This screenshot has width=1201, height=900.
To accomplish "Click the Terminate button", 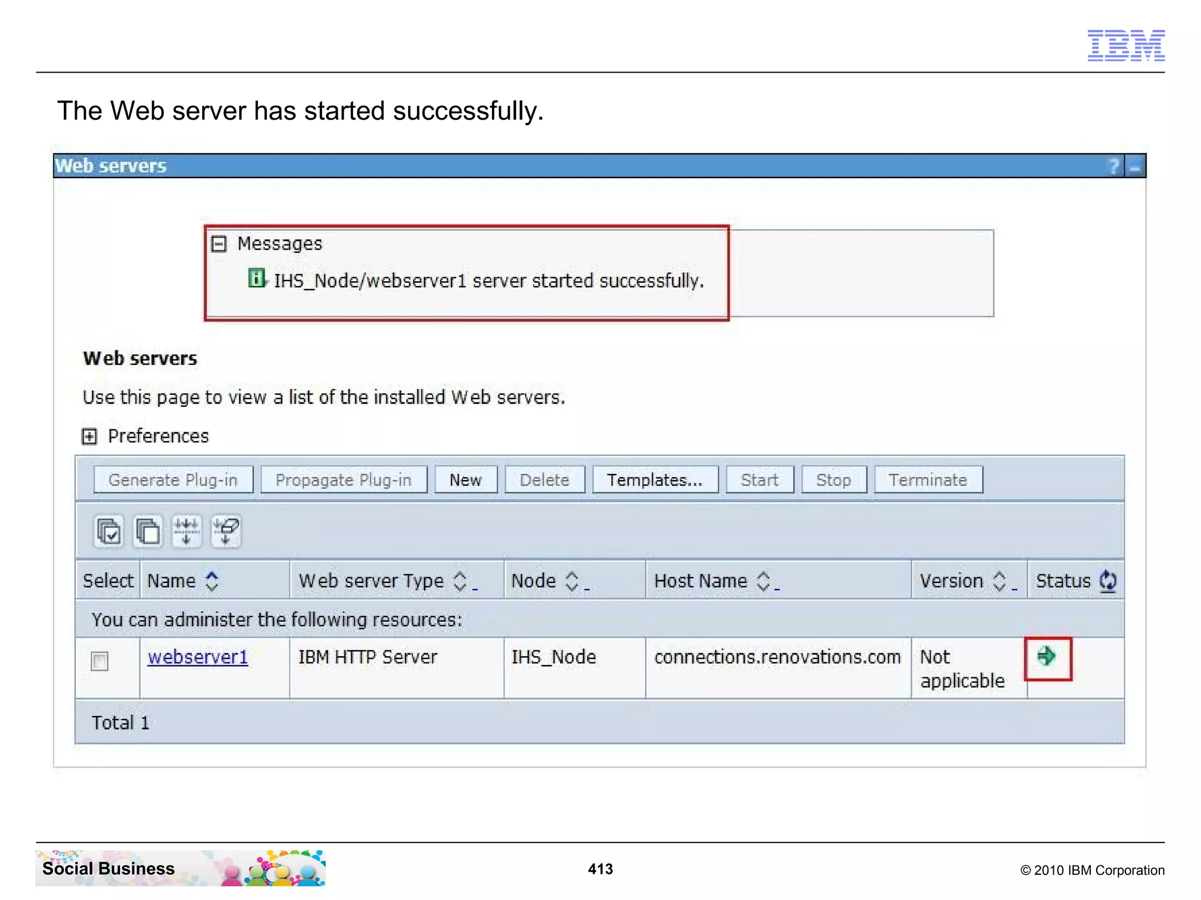I will 928,480.
